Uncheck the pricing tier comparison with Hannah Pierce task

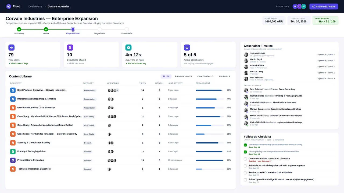(x=245, y=152)
